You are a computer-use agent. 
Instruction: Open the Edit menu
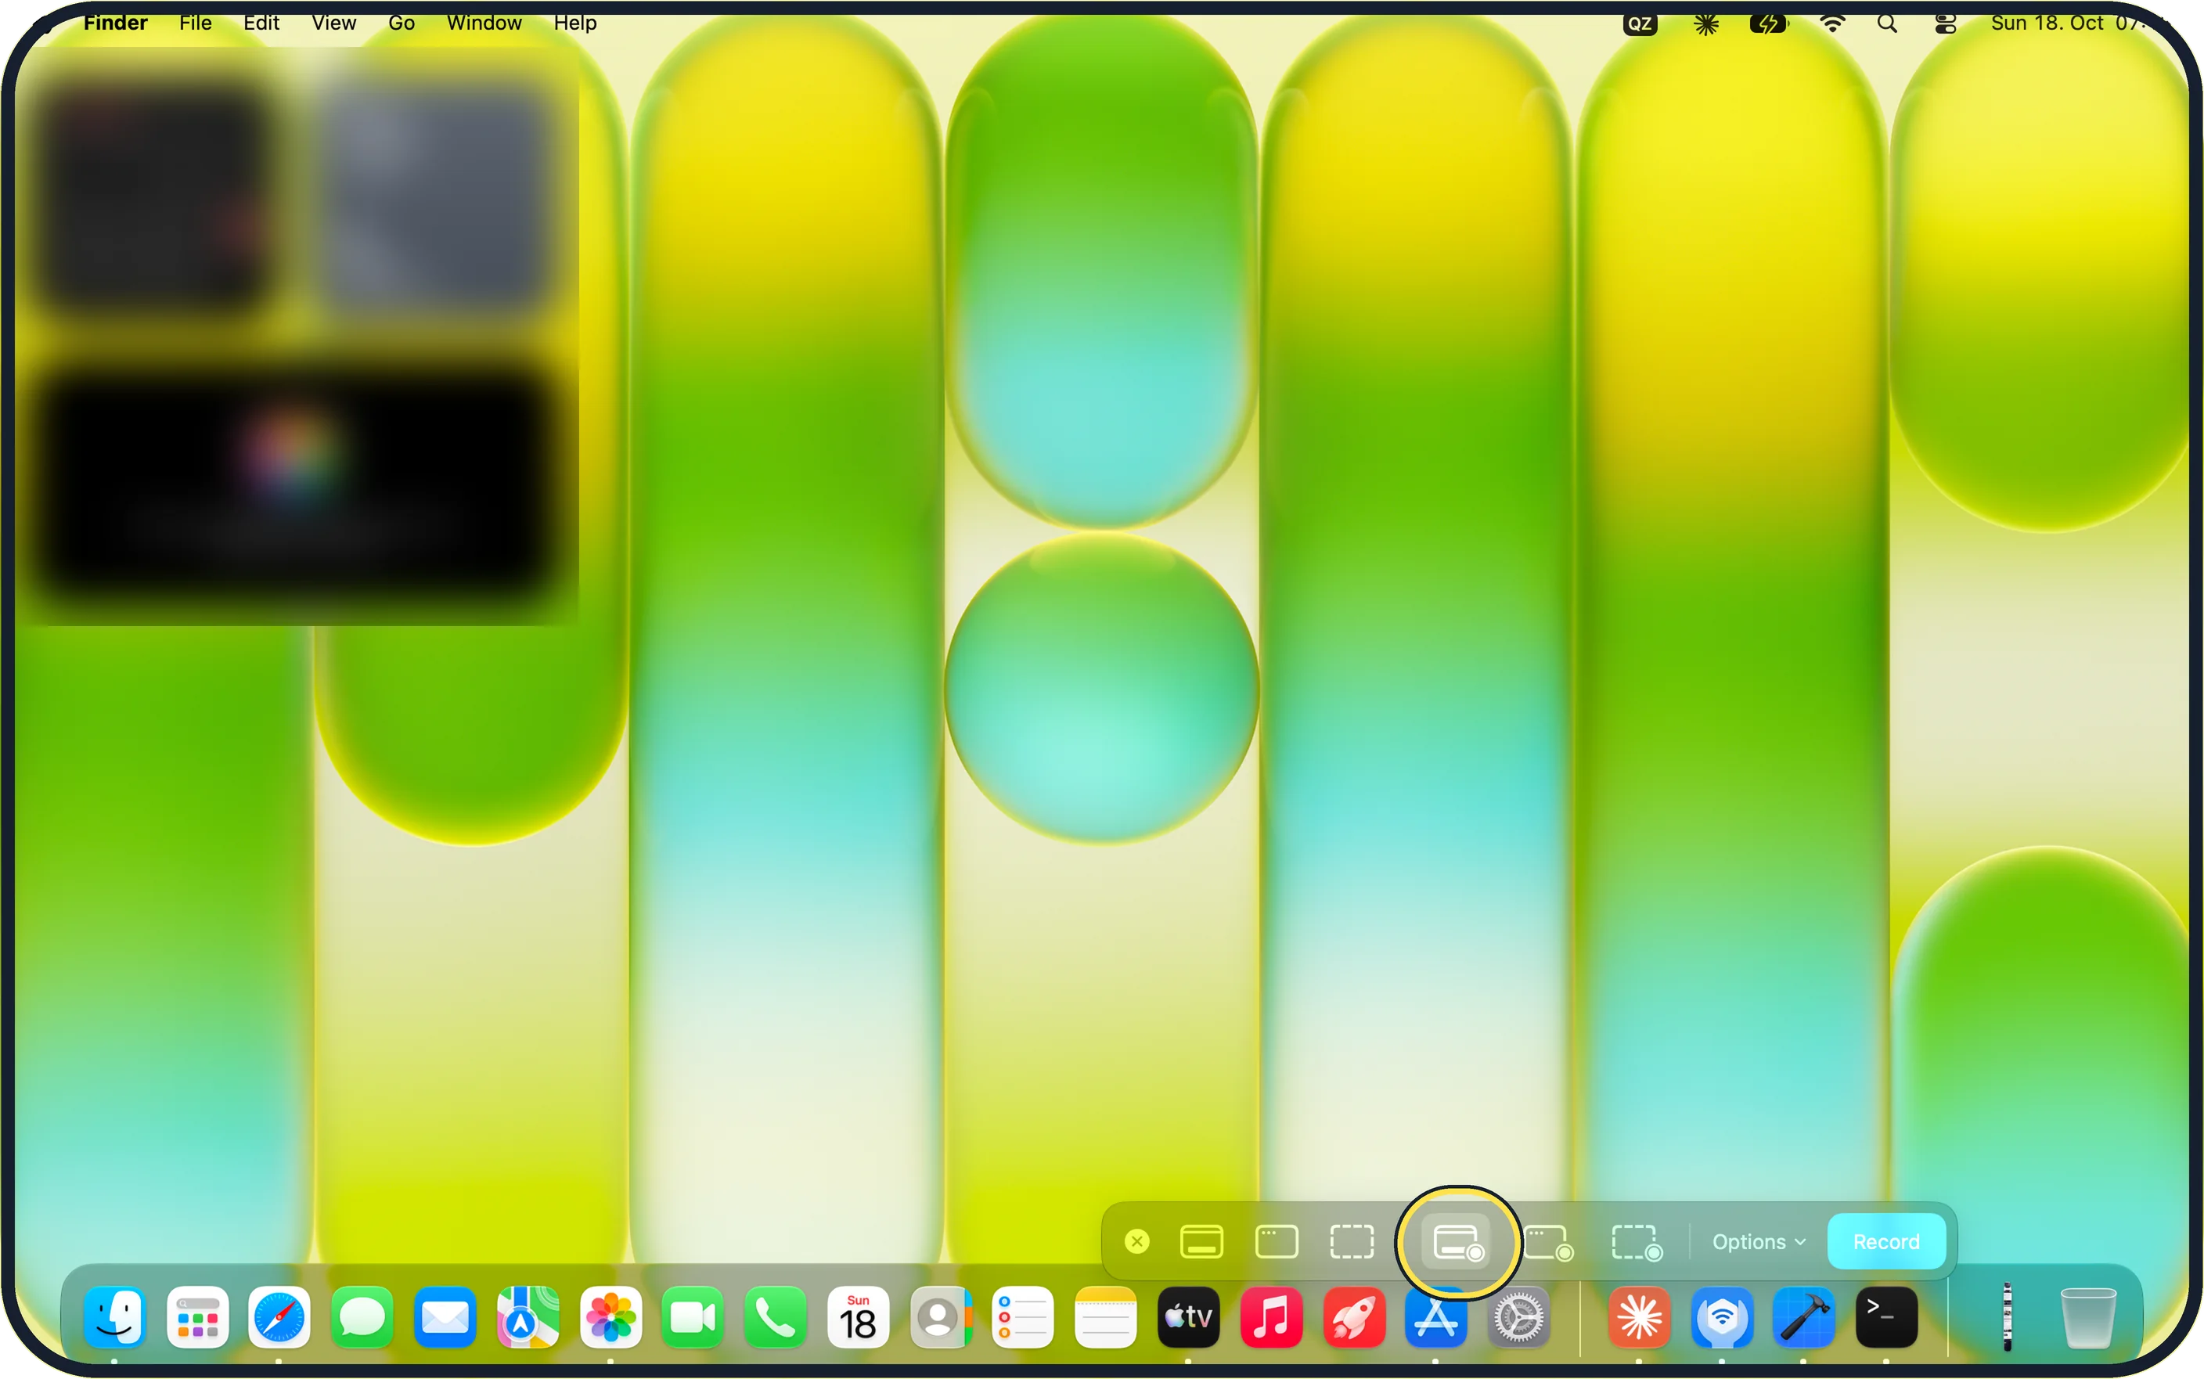pyautogui.click(x=261, y=23)
